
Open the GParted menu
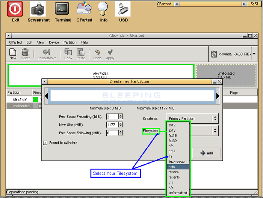pos(15,42)
